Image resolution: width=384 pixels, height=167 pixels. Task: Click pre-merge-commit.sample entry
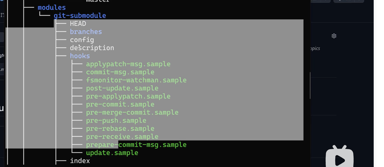tap(132, 112)
